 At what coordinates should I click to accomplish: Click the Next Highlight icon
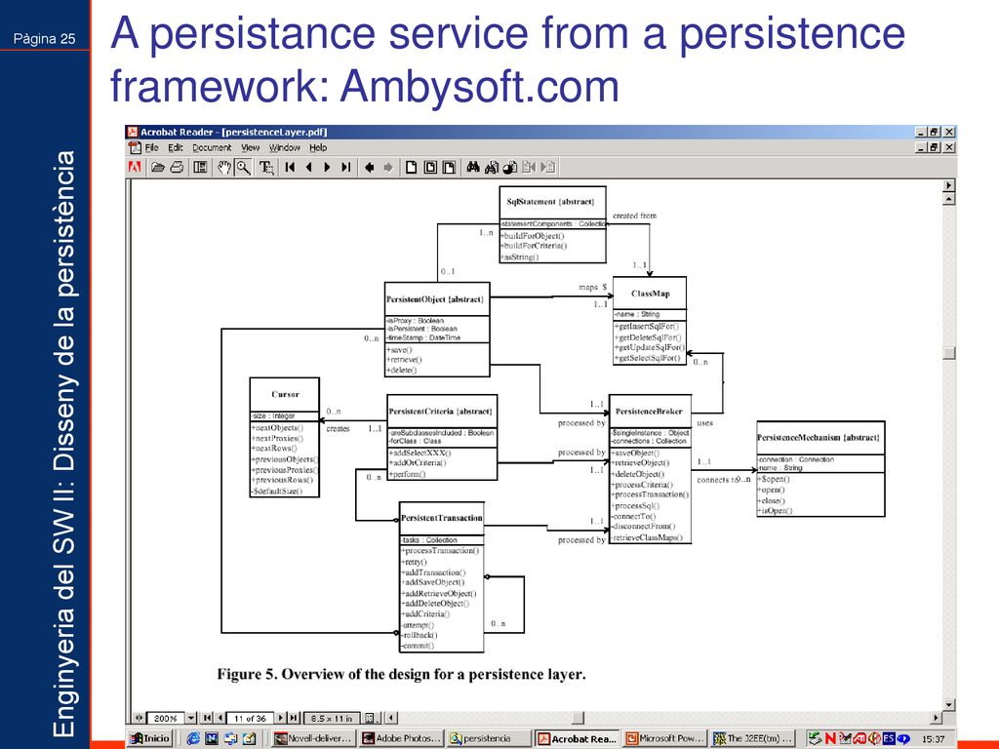(548, 168)
